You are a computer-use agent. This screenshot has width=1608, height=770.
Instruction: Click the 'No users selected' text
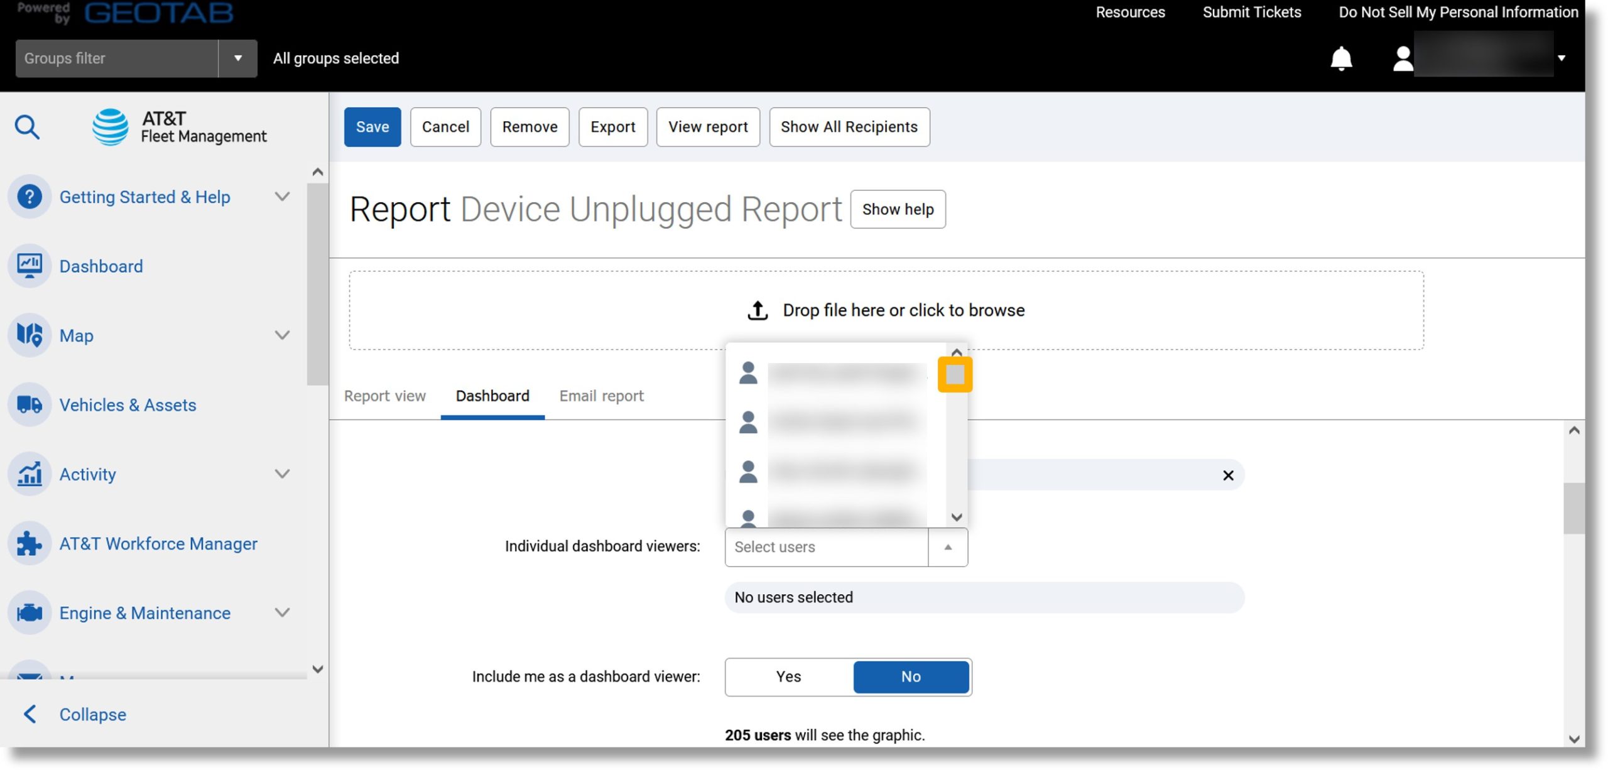click(x=793, y=597)
